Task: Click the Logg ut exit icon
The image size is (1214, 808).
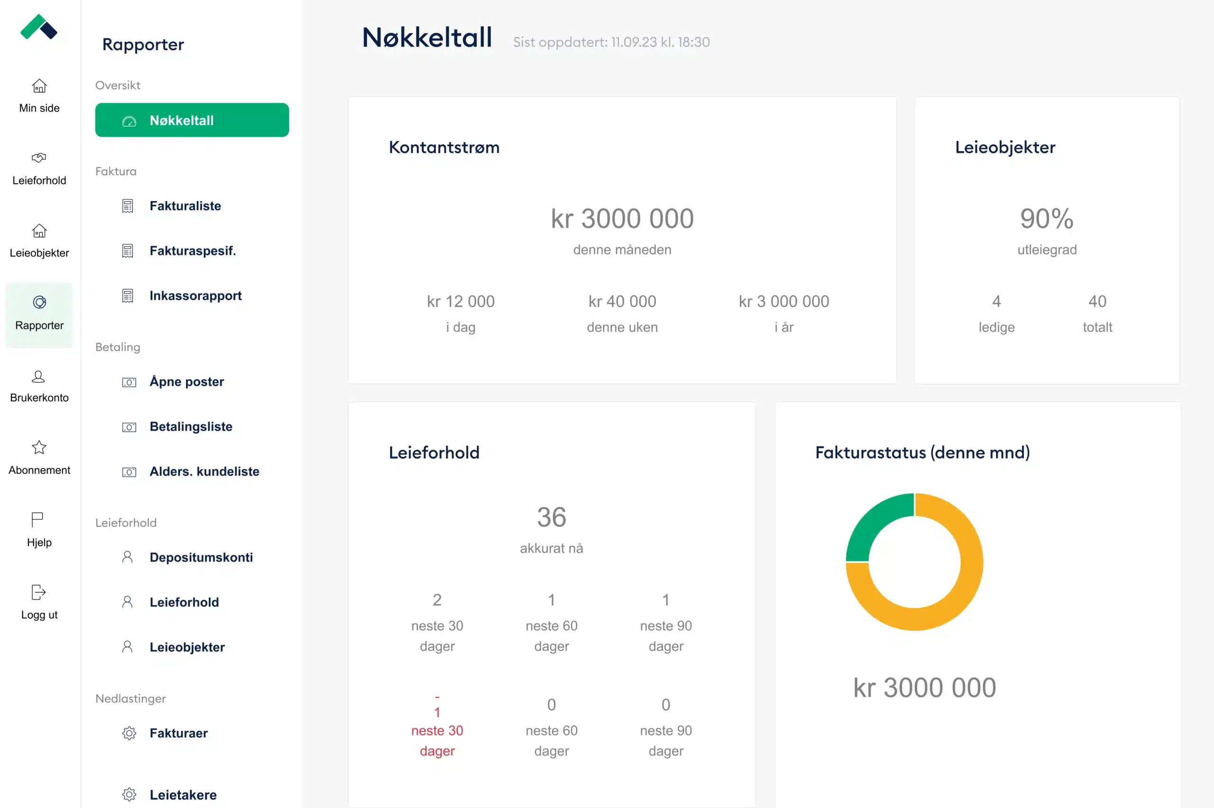Action: [38, 592]
